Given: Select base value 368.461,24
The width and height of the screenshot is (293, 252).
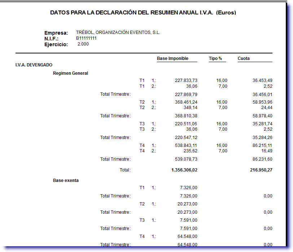Looking at the screenshot, I should [x=186, y=102].
